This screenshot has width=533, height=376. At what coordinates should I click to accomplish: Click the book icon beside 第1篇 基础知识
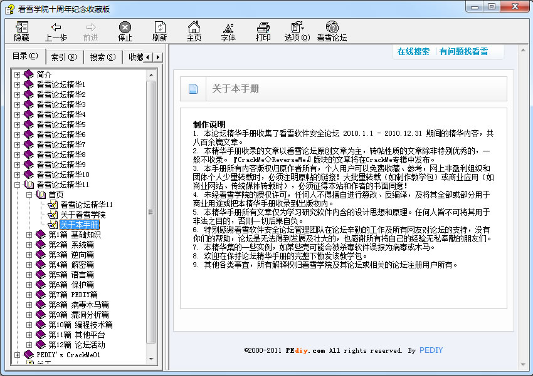point(41,235)
